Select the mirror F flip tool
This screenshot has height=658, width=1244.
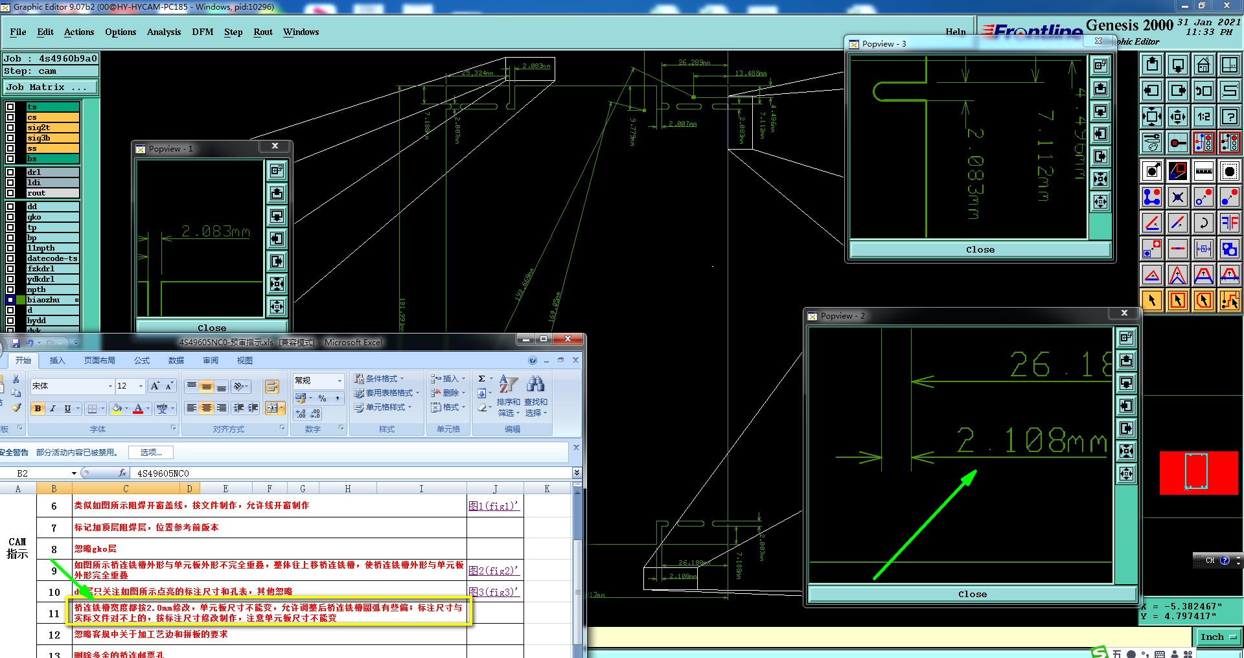[x=1229, y=223]
